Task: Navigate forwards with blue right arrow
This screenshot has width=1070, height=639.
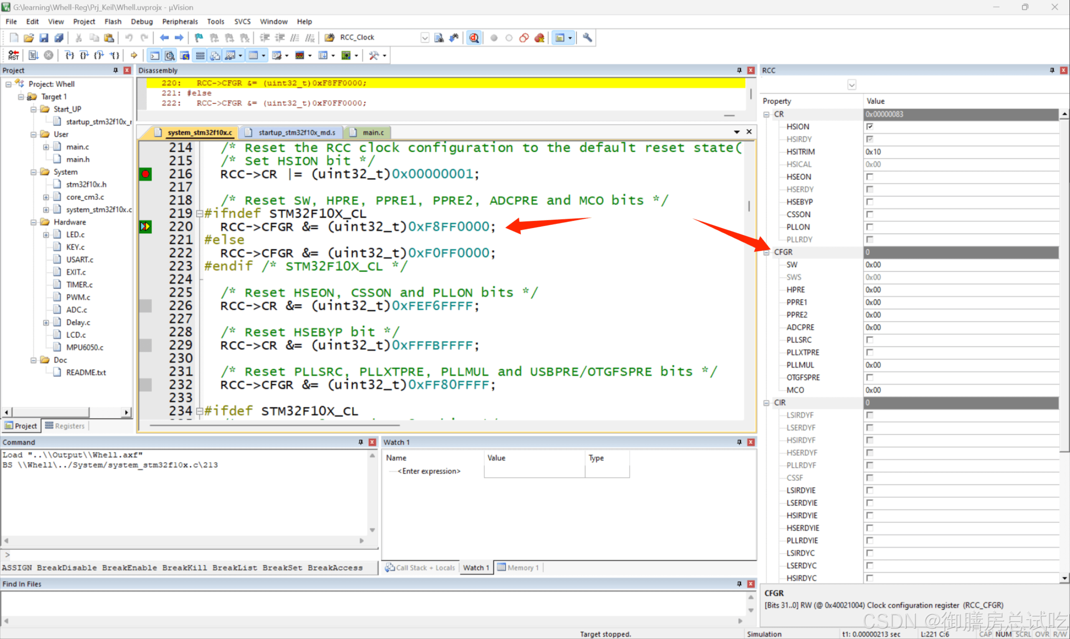Action: (179, 38)
